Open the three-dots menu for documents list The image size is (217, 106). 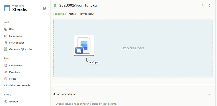pos(209,94)
